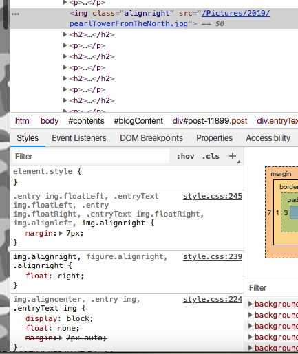Open the style.css:224 source link

213,299
